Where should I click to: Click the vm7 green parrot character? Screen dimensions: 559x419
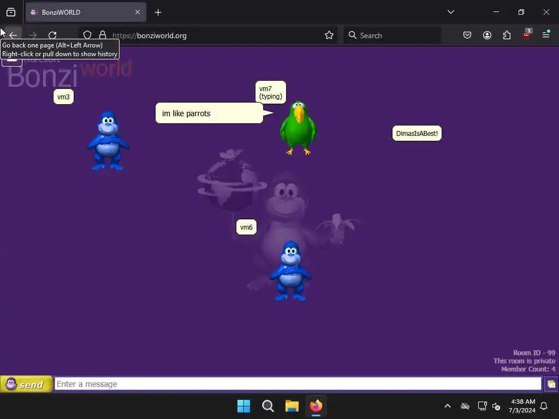tap(298, 128)
